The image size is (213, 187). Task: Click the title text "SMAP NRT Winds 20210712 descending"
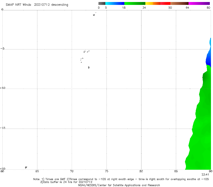point(37,5)
